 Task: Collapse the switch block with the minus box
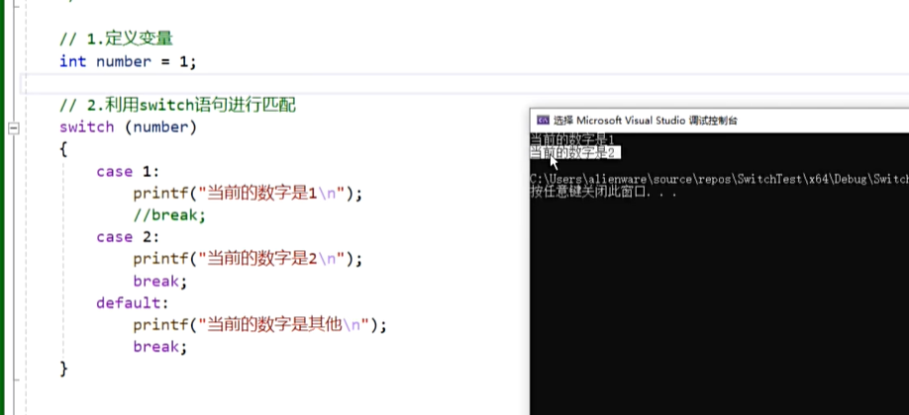tap(14, 128)
